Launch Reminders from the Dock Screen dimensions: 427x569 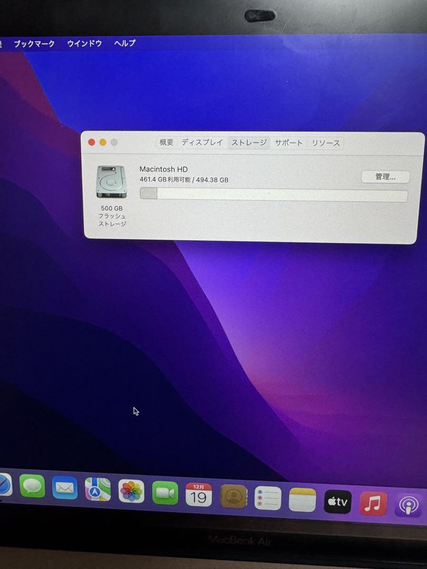coord(268,498)
